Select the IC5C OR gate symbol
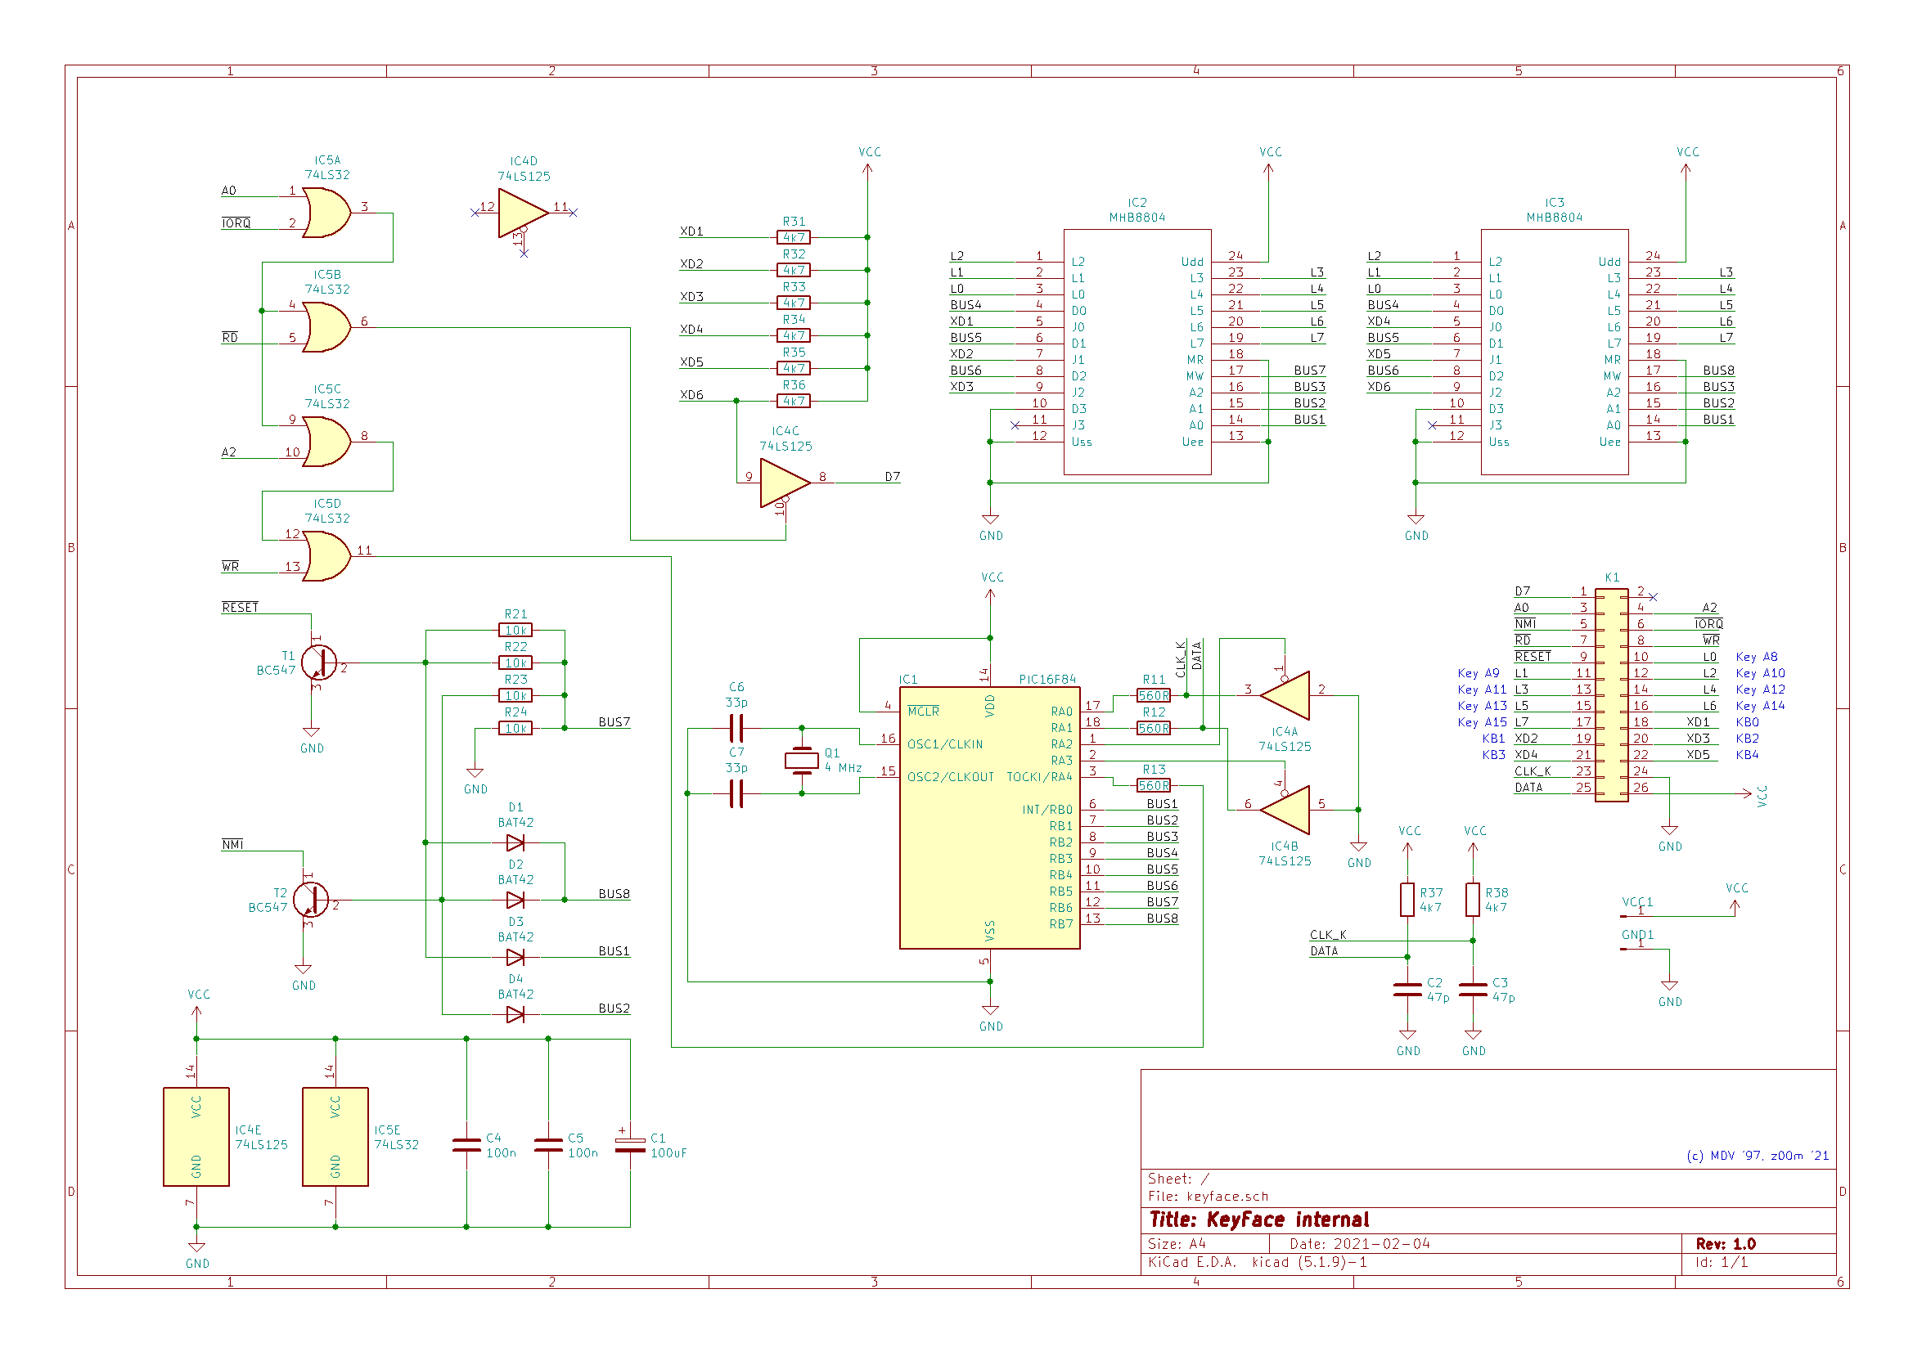This screenshot has width=1913, height=1352. [326, 442]
